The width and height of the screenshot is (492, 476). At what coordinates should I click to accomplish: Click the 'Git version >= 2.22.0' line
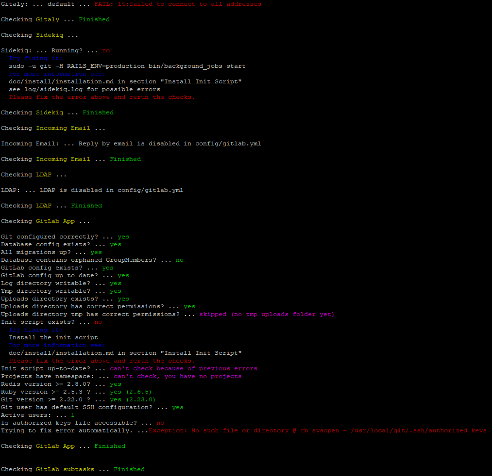click(78, 400)
